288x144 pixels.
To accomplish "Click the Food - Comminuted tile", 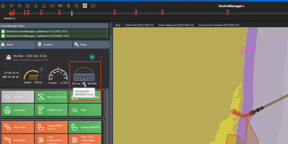I will (51, 139).
